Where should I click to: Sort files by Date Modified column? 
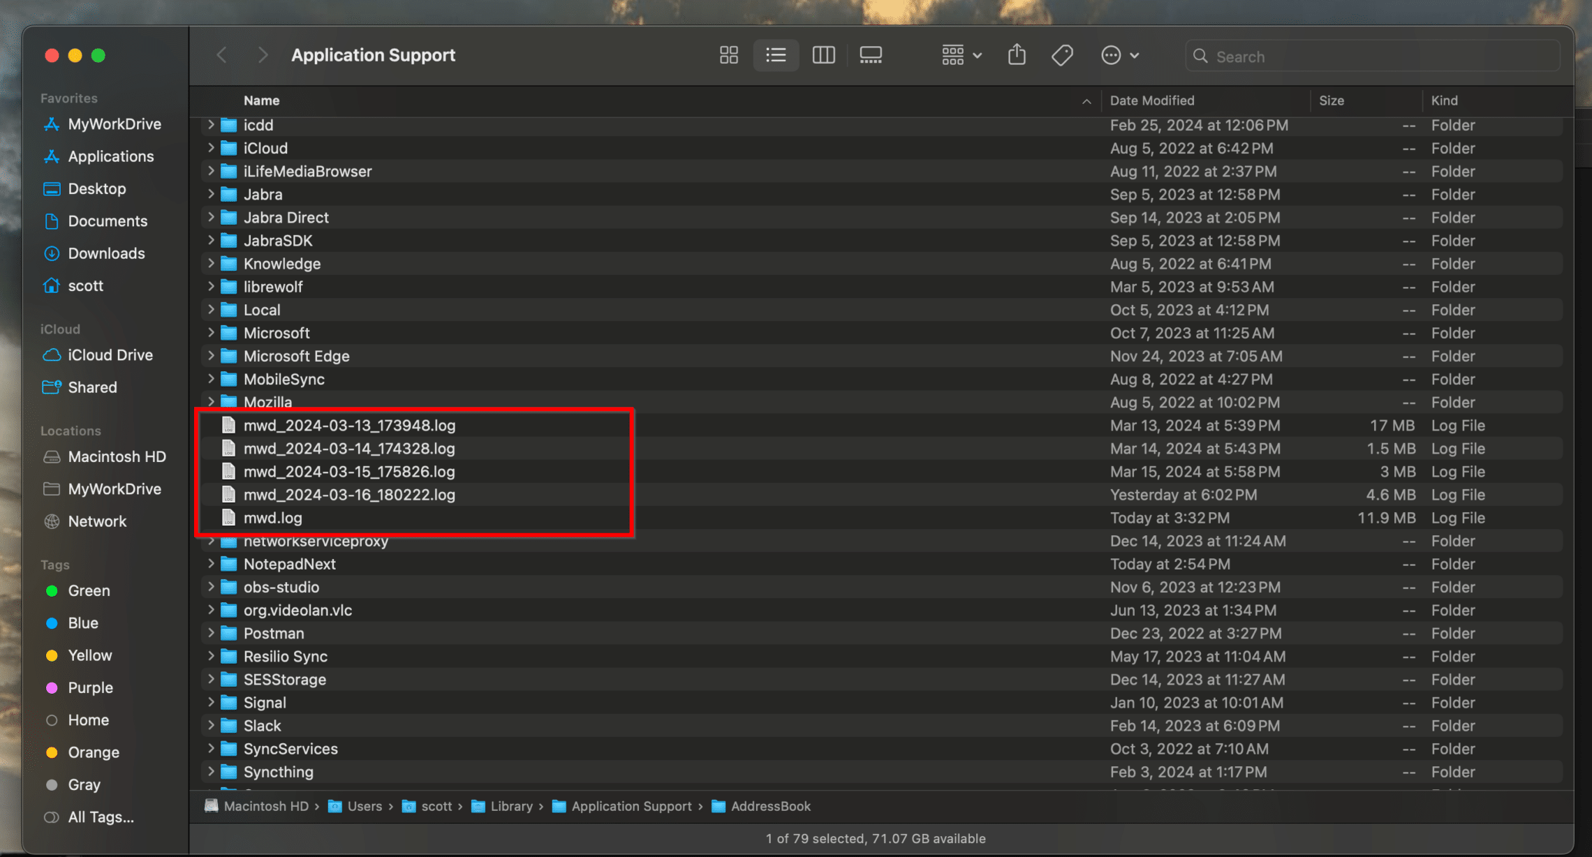coord(1152,100)
